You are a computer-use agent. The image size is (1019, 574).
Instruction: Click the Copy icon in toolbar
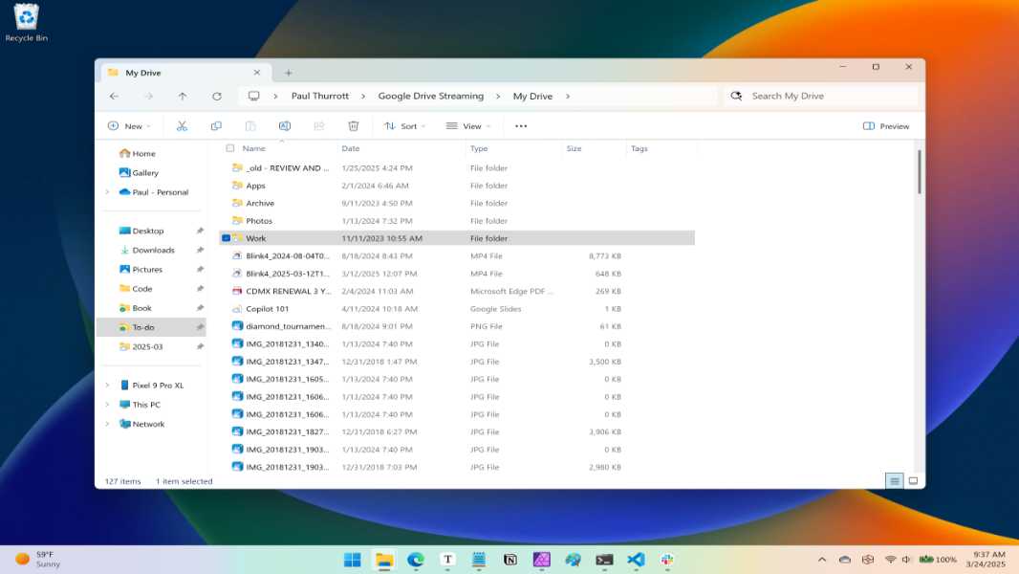(216, 126)
